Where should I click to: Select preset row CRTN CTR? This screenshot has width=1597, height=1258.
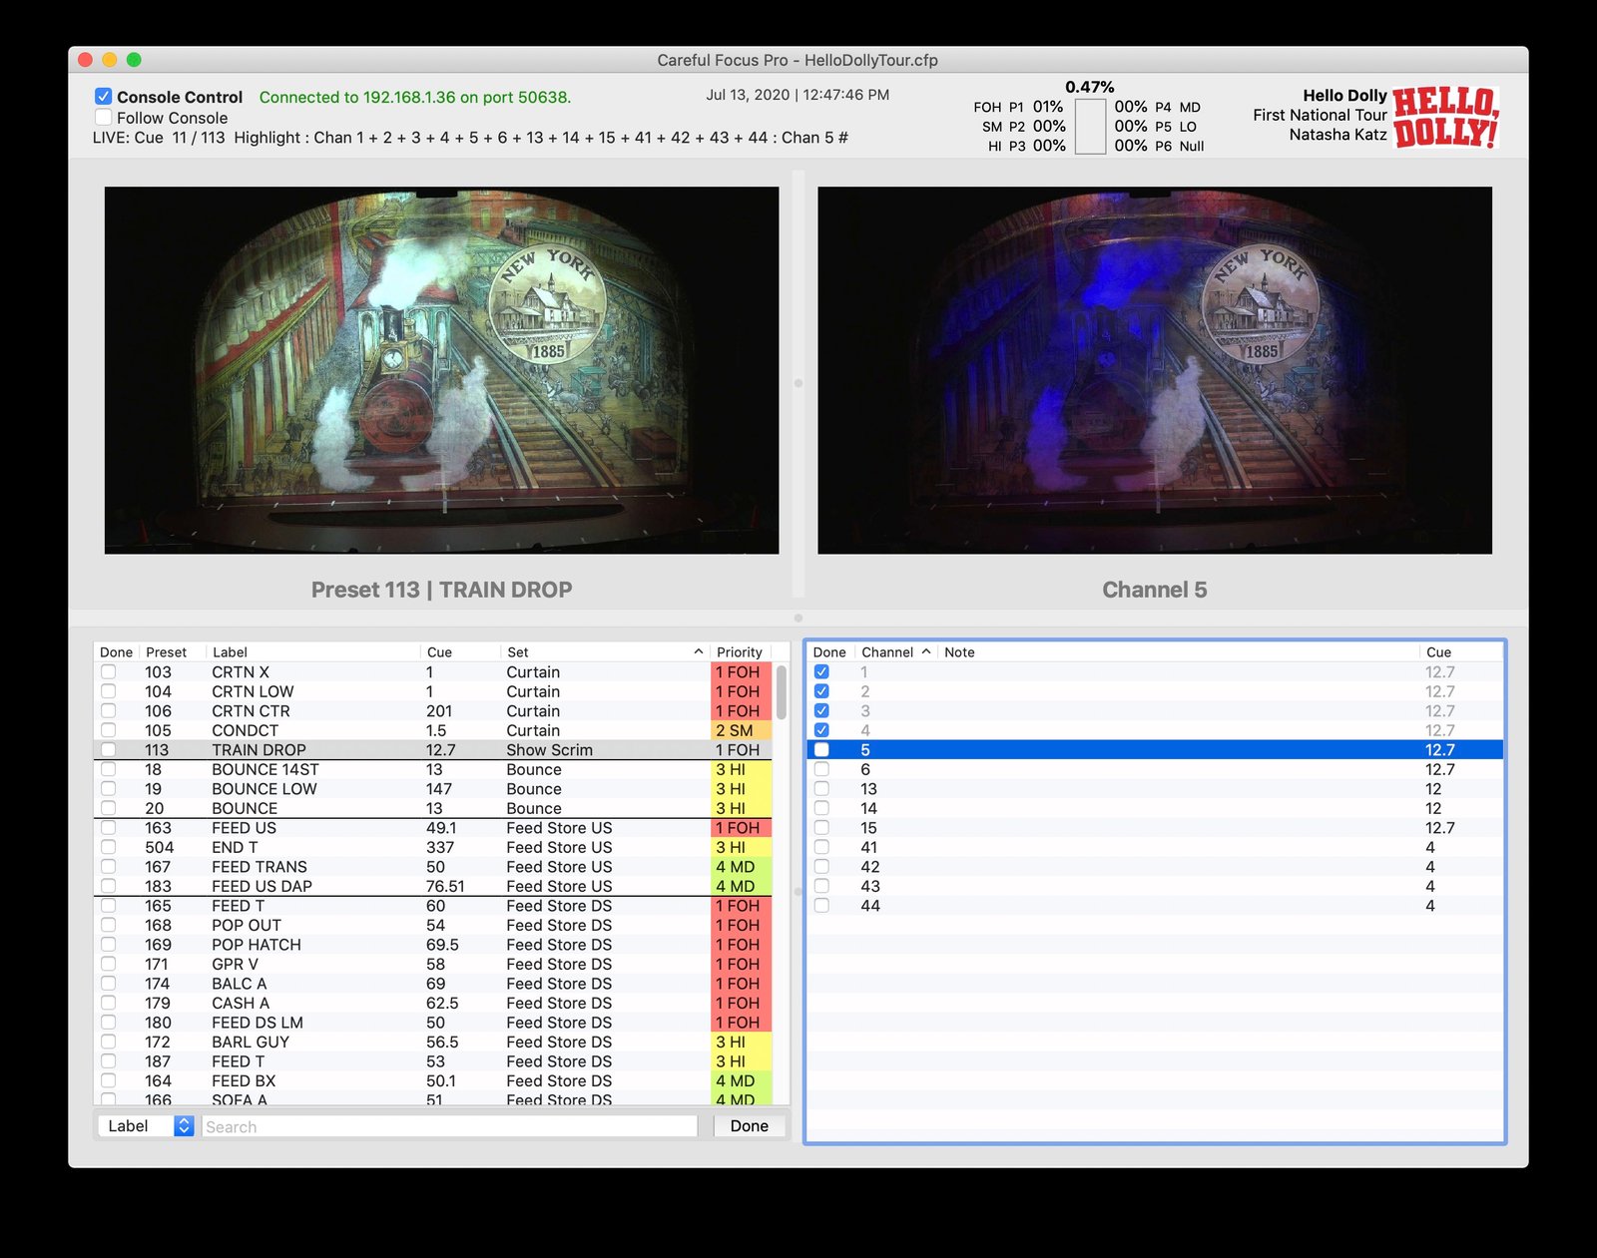point(434,710)
